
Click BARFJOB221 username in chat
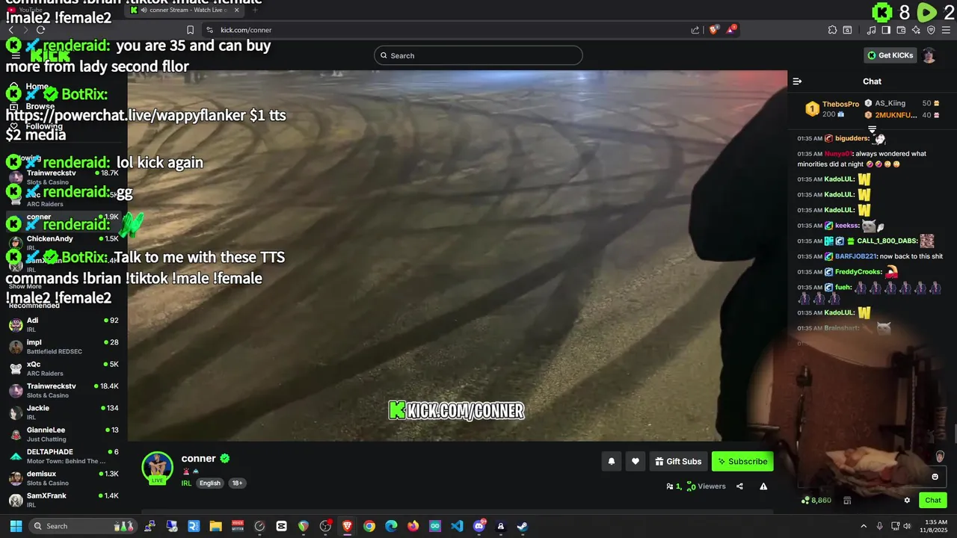point(856,256)
